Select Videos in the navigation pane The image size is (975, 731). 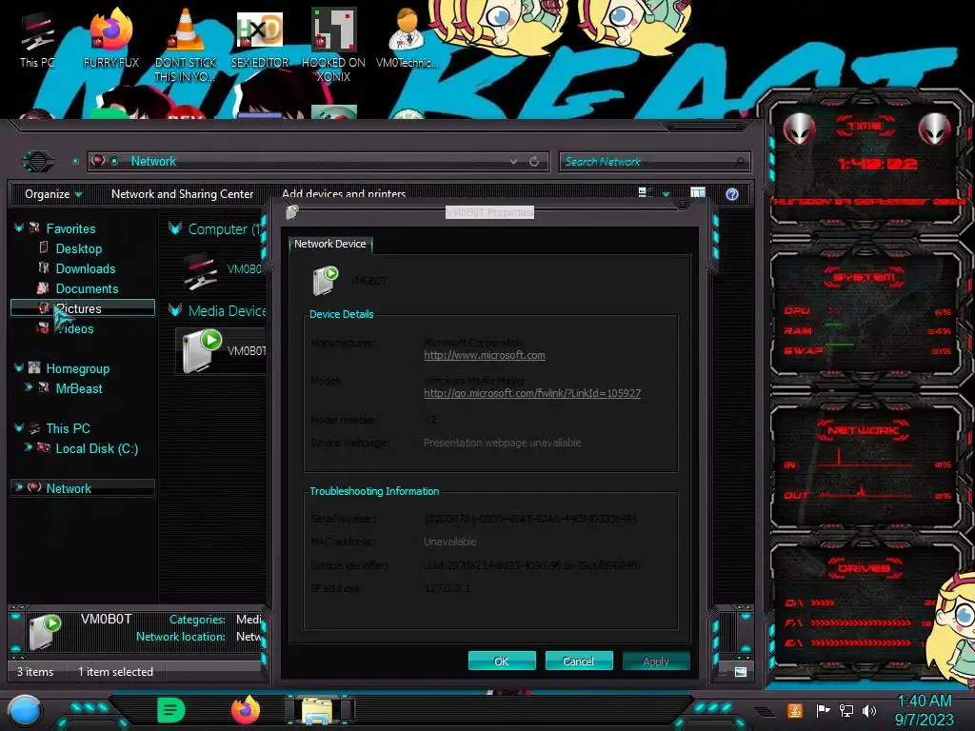tap(74, 328)
